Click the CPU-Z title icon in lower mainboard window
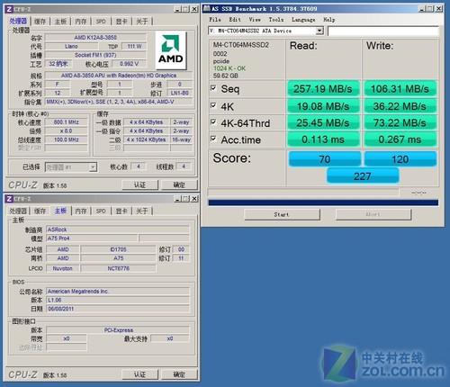The image size is (450, 387). [x=9, y=199]
